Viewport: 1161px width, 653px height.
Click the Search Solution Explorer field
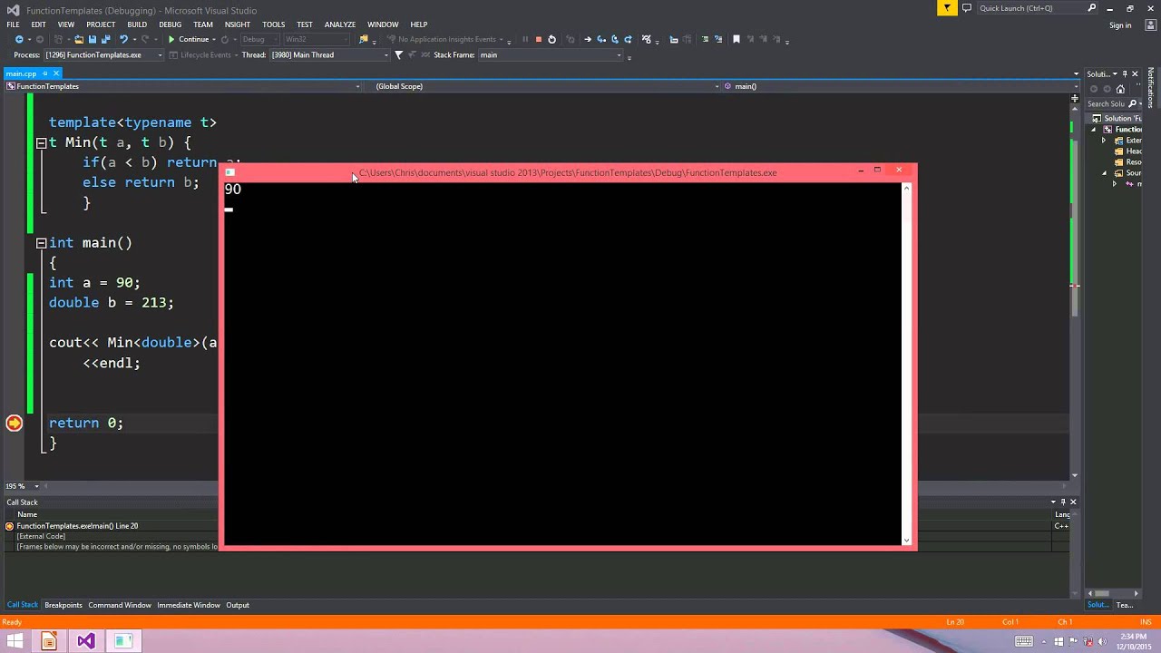pyautogui.click(x=1107, y=103)
